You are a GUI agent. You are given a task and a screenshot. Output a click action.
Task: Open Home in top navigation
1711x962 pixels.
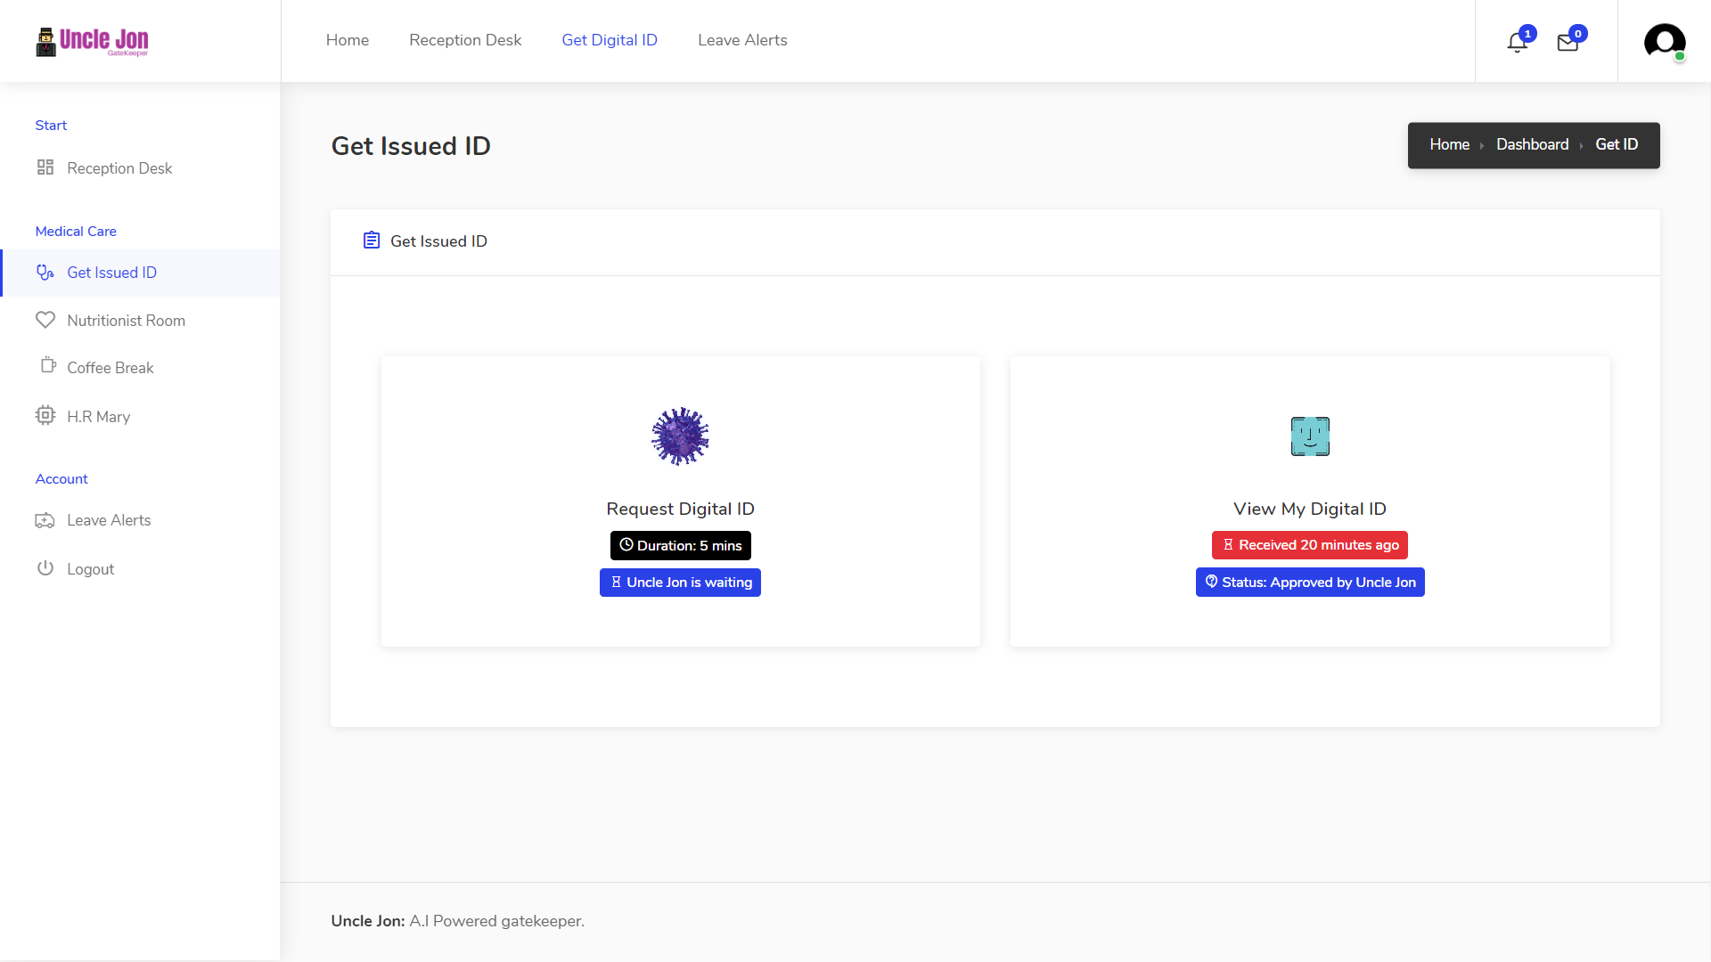(x=348, y=40)
